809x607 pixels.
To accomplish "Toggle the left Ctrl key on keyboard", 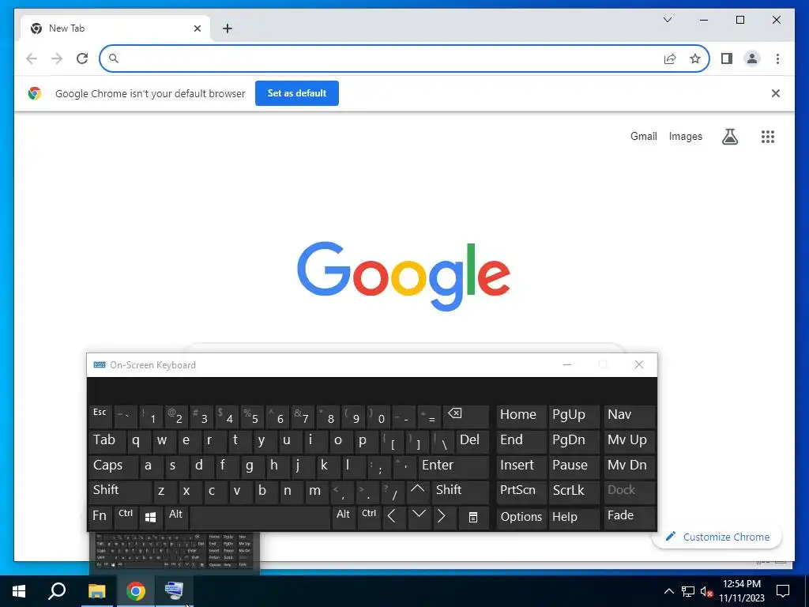I will 126,517.
